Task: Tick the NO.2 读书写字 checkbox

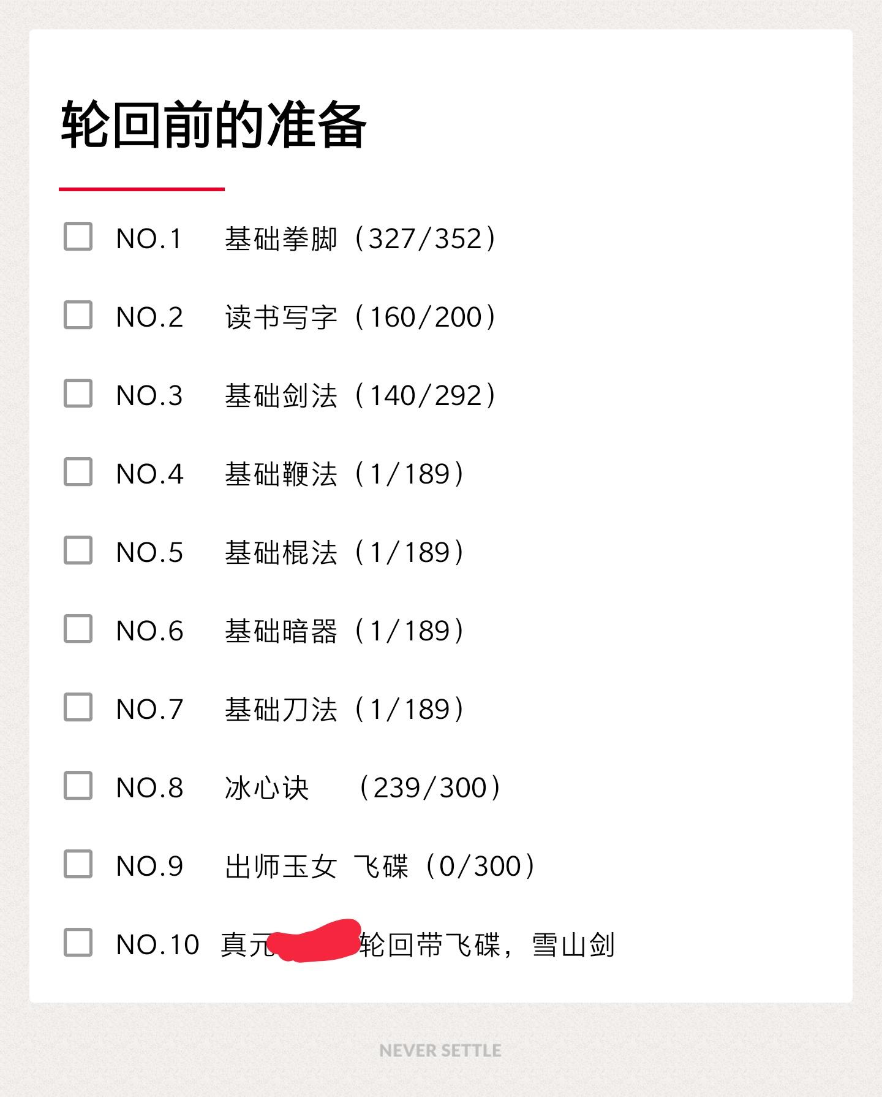Action: tap(78, 315)
